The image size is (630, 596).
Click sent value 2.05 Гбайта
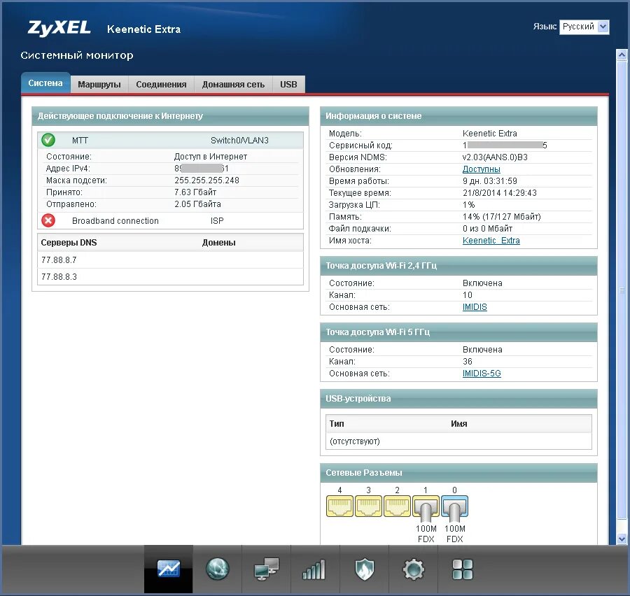197,204
